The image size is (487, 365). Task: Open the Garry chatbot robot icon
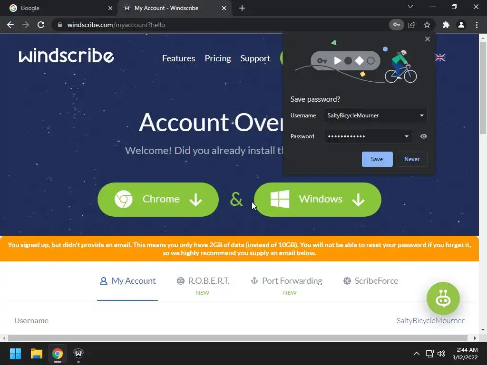pyautogui.click(x=443, y=298)
